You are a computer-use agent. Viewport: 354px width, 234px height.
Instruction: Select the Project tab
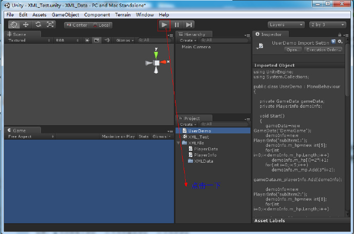pos(194,118)
